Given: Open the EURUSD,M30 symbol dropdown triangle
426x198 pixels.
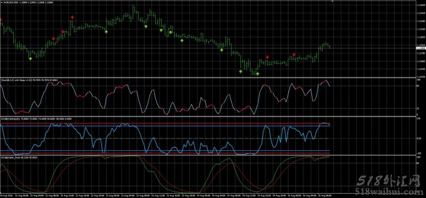Looking at the screenshot, I should (x=2, y=2).
